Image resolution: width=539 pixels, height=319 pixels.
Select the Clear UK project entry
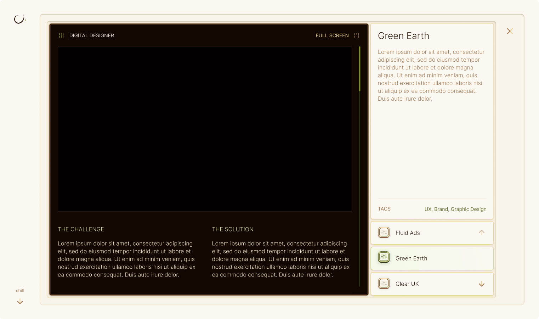(432, 284)
